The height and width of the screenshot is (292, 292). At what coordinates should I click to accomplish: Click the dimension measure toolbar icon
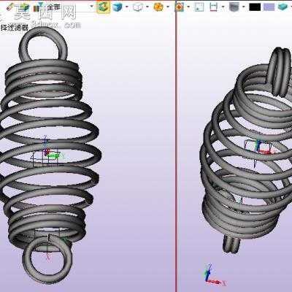click(213, 7)
